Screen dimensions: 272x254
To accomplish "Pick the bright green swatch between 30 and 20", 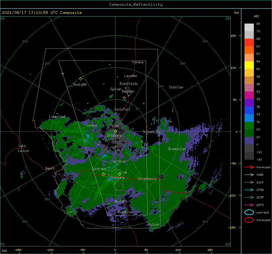I will click(249, 126).
